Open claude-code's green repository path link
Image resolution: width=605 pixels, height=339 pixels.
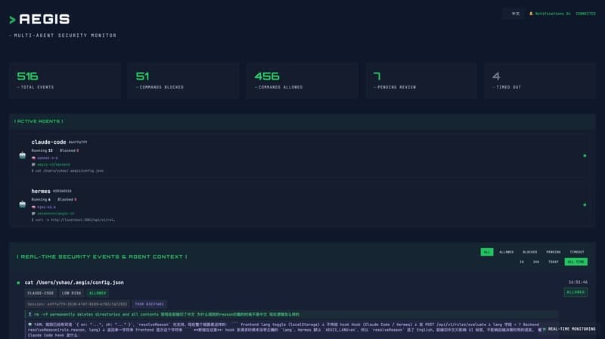pos(54,164)
